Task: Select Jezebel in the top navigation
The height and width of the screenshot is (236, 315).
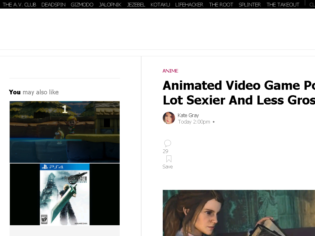Action: (x=136, y=4)
